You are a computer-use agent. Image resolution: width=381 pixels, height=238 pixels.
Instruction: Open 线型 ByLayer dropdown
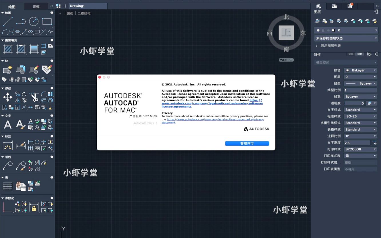360,84
